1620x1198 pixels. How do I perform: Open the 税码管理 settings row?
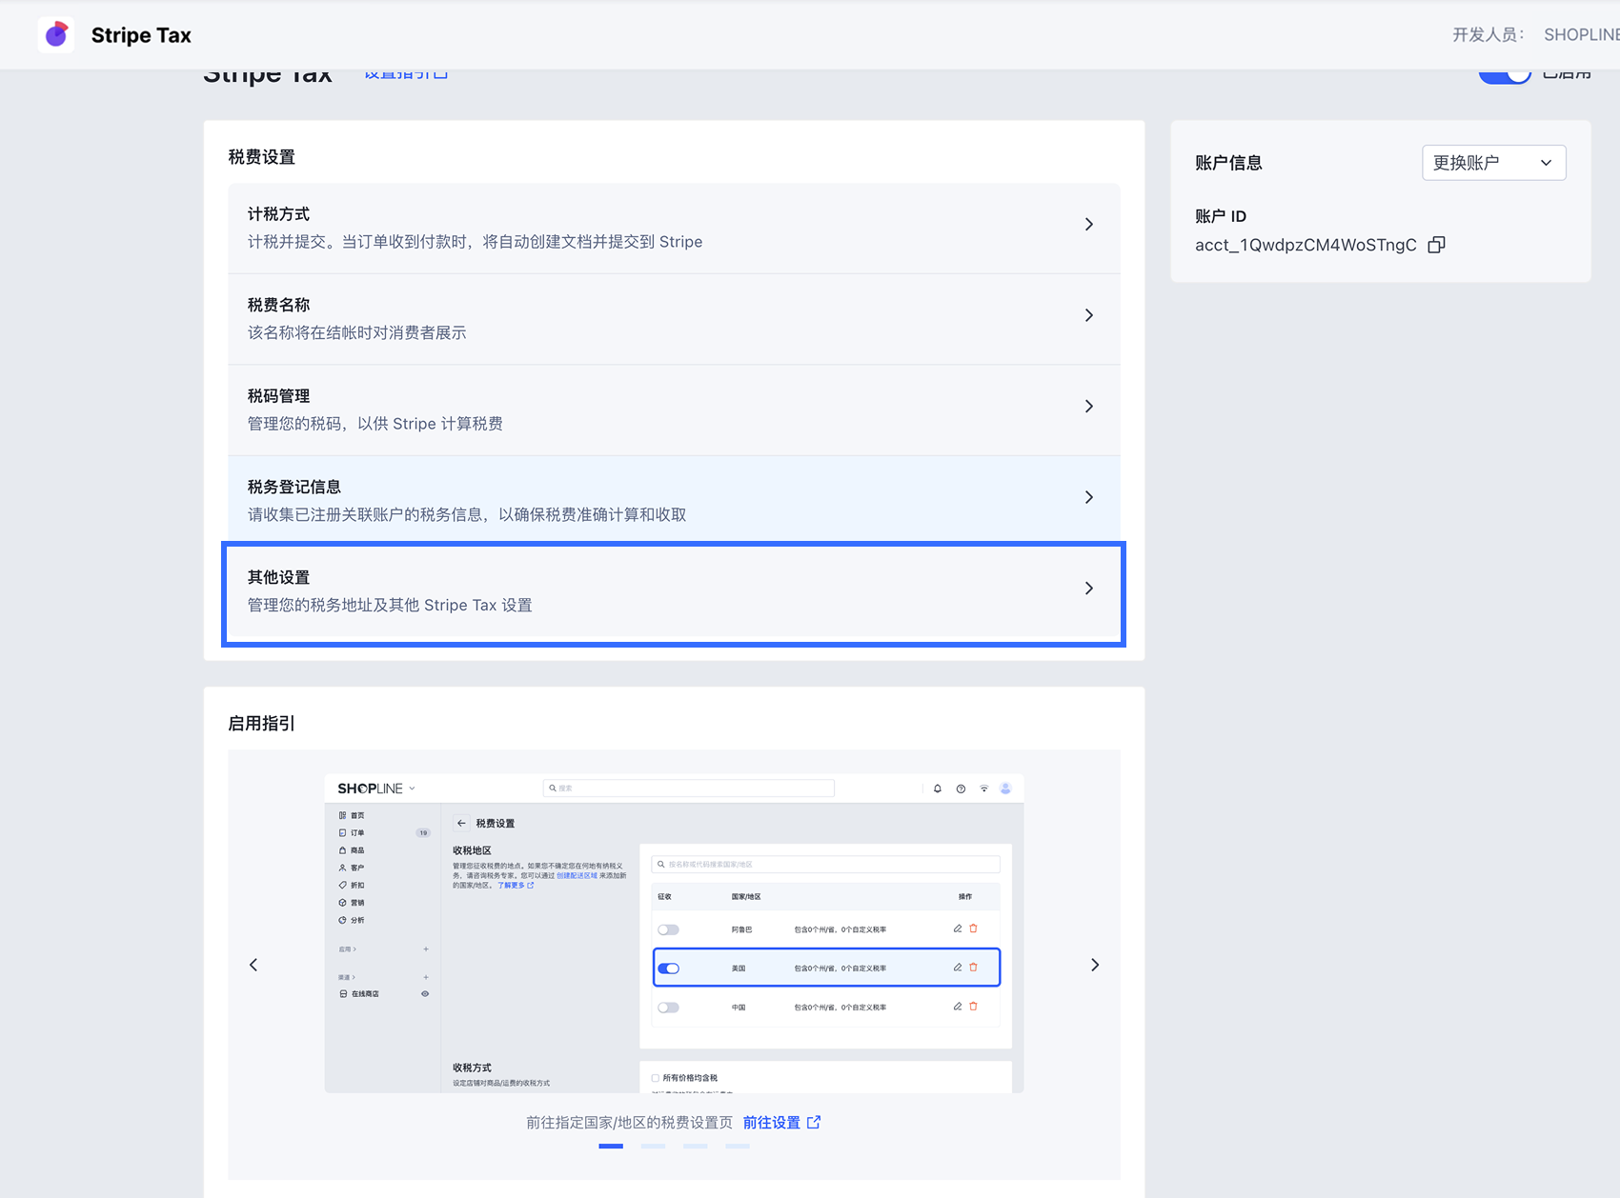pos(674,410)
